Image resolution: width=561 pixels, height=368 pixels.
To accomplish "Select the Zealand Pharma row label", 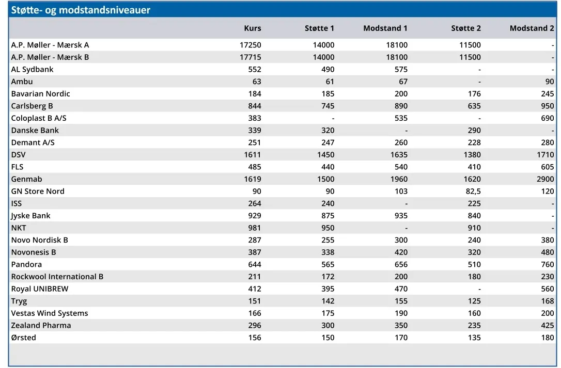I will tap(41, 325).
